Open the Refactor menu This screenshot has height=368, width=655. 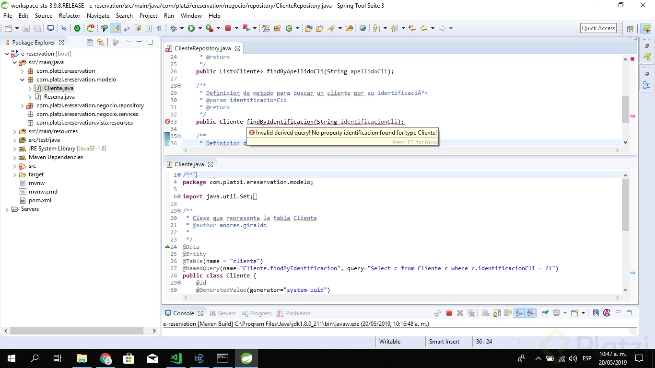[x=70, y=16]
